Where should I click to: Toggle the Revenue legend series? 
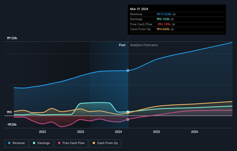[16, 143]
